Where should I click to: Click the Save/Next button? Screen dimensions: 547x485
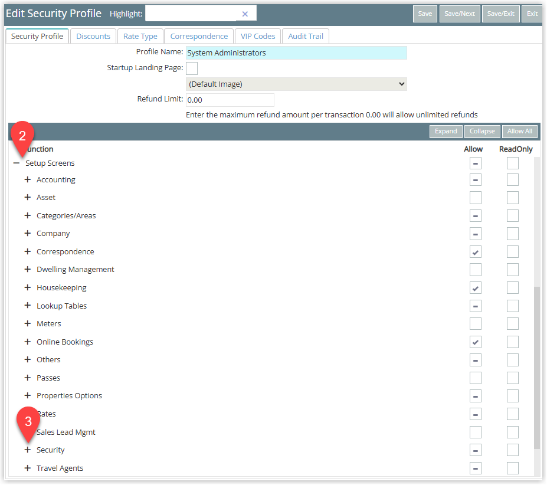click(460, 14)
